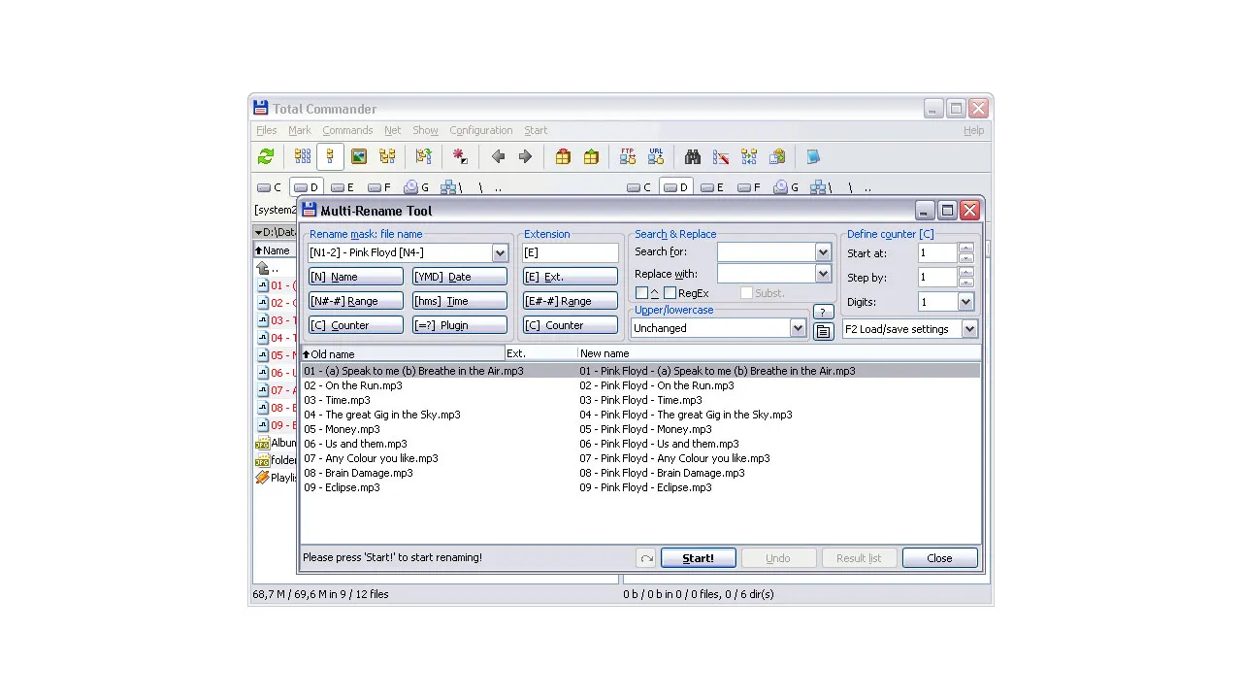Switch to brief view icon in toolbar

point(303,157)
